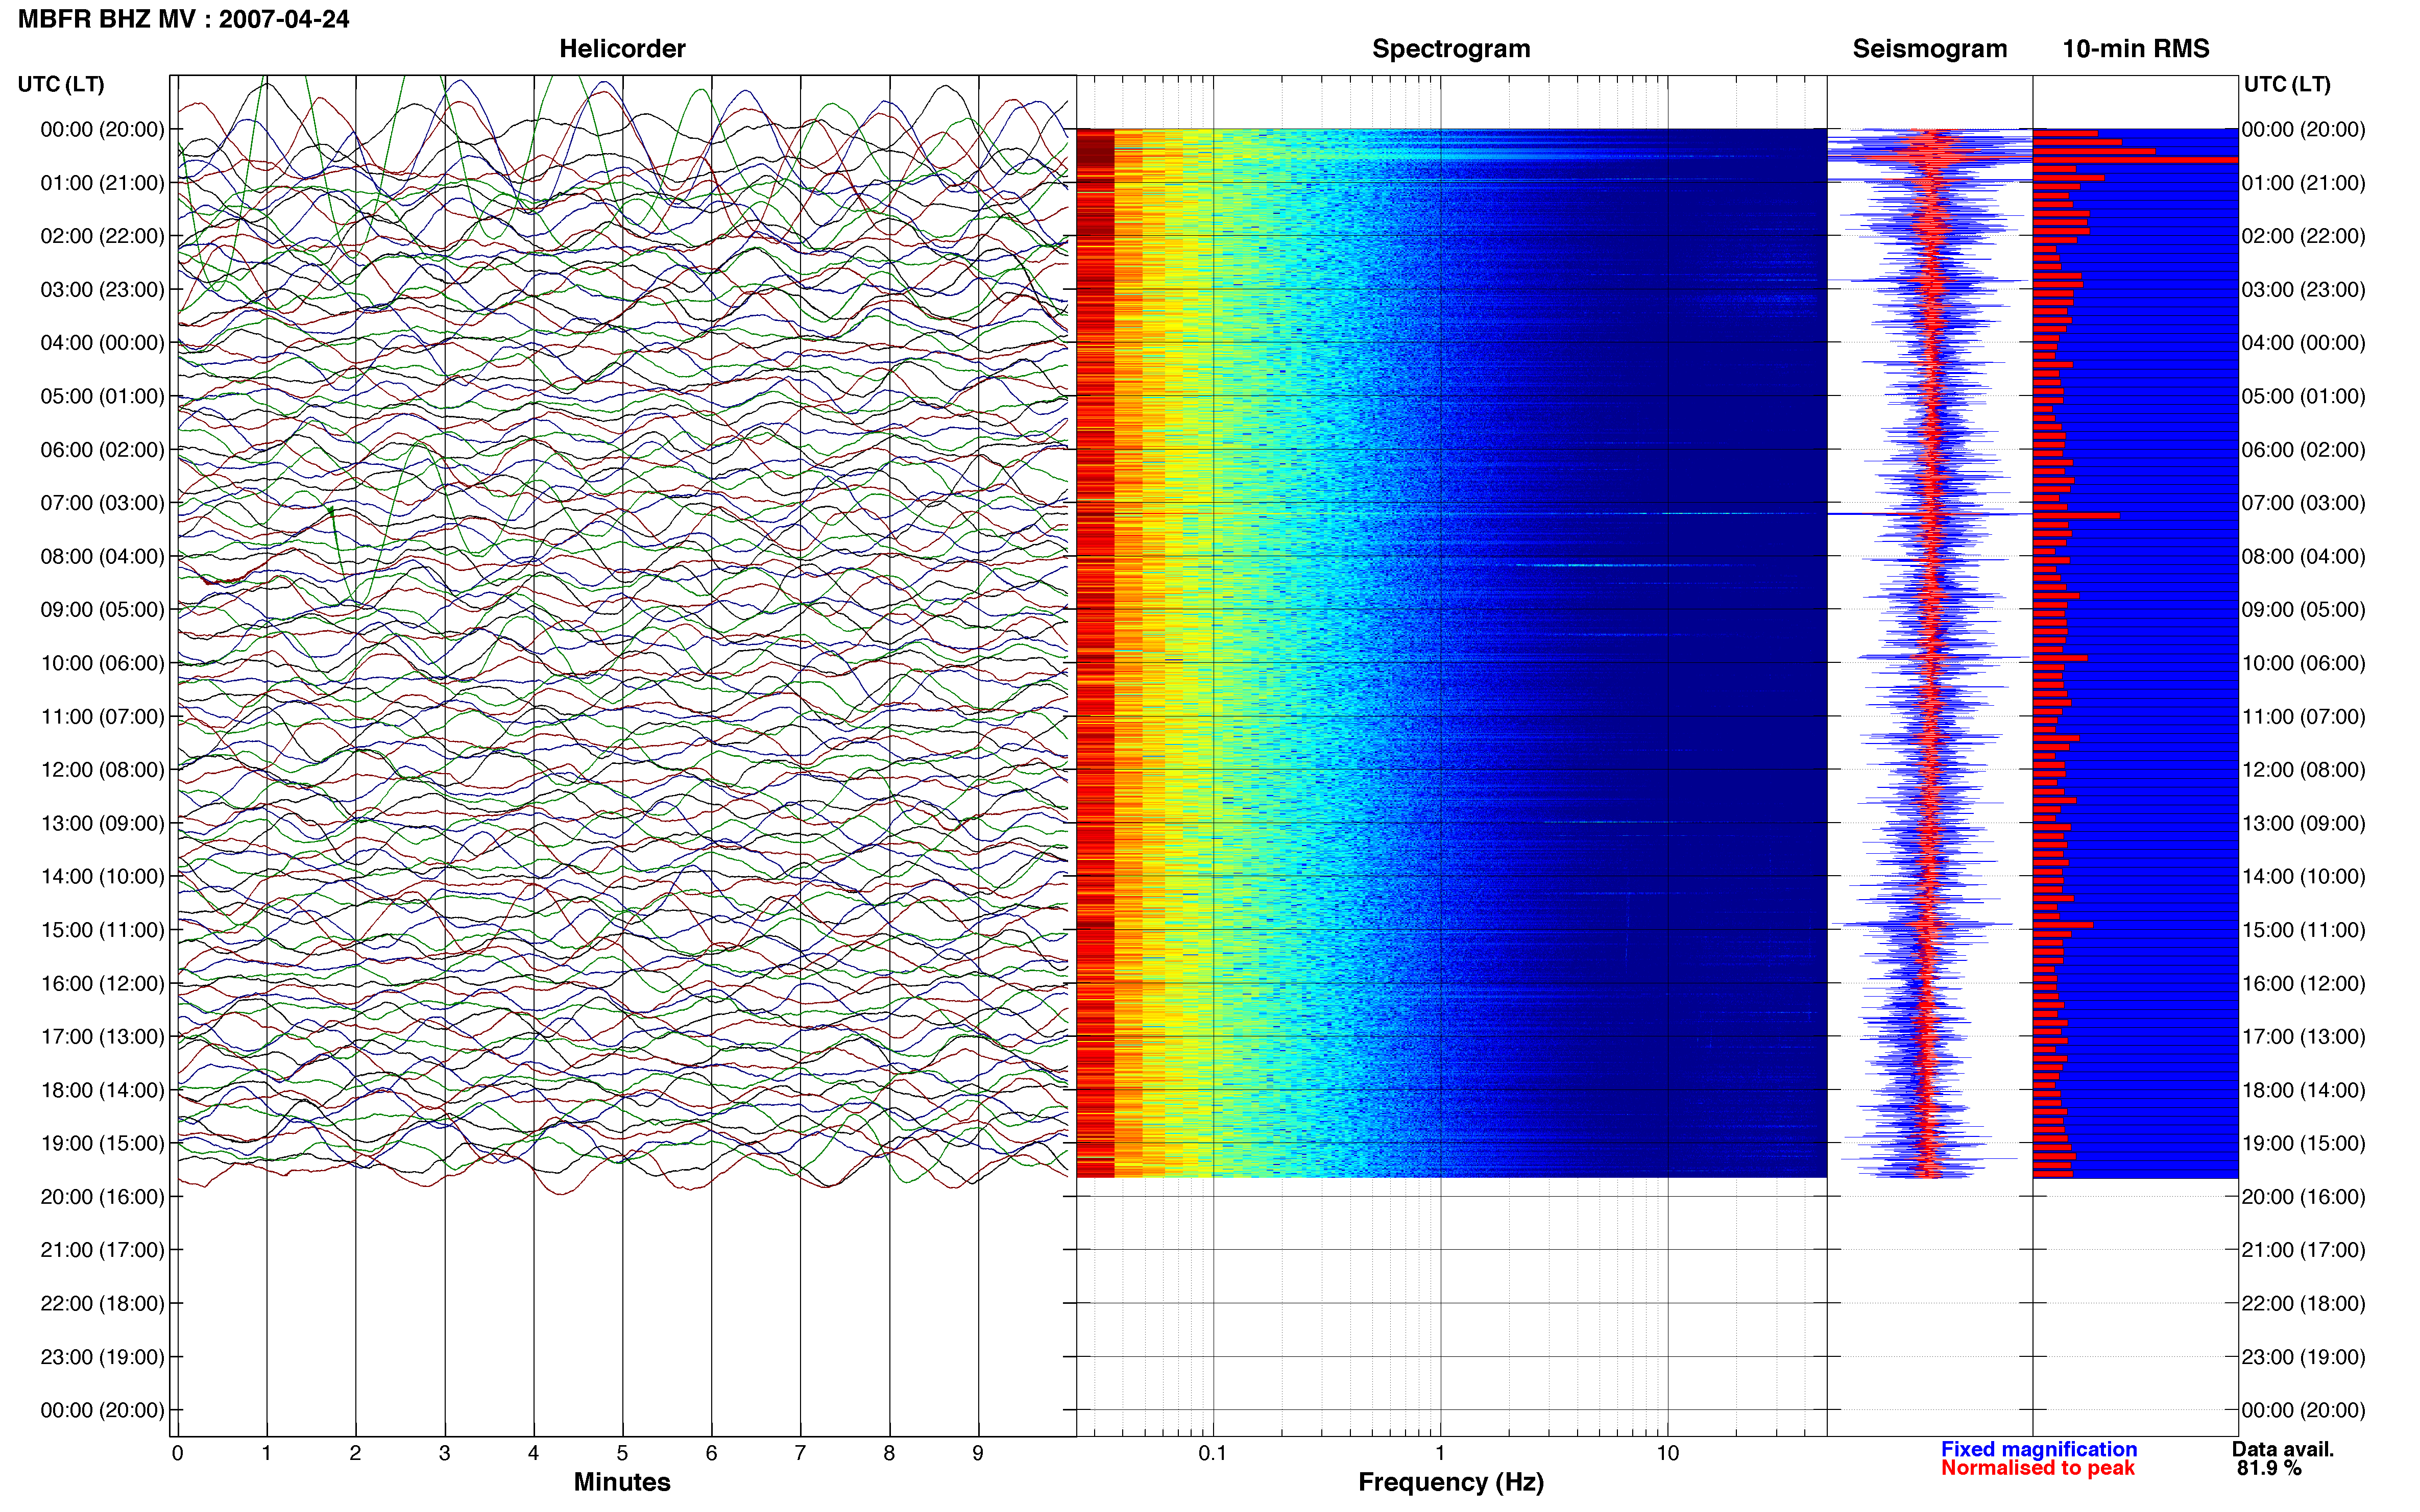Click the '2' tick on Minutes axis
Viewport: 2420px width, 1512px height.
coord(355,1454)
